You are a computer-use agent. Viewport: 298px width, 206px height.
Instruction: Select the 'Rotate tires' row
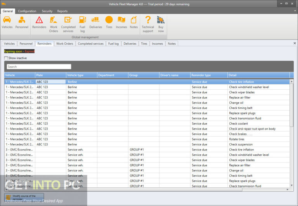(147, 139)
